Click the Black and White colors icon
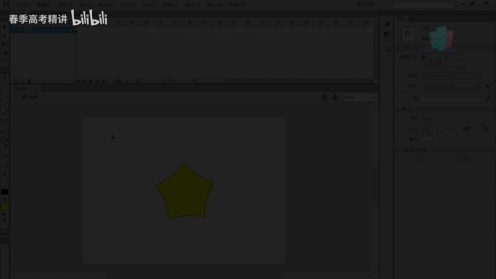Viewport: 496px width, 279px height. 3,214
